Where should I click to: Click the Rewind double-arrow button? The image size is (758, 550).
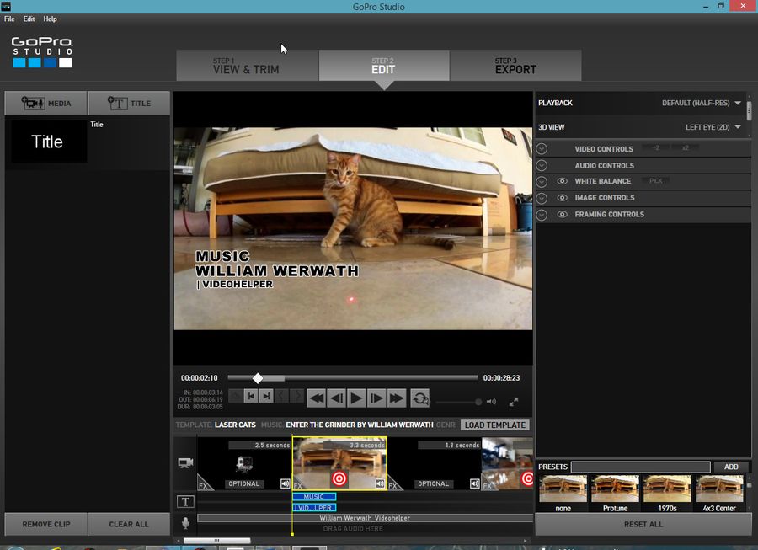[x=316, y=398]
